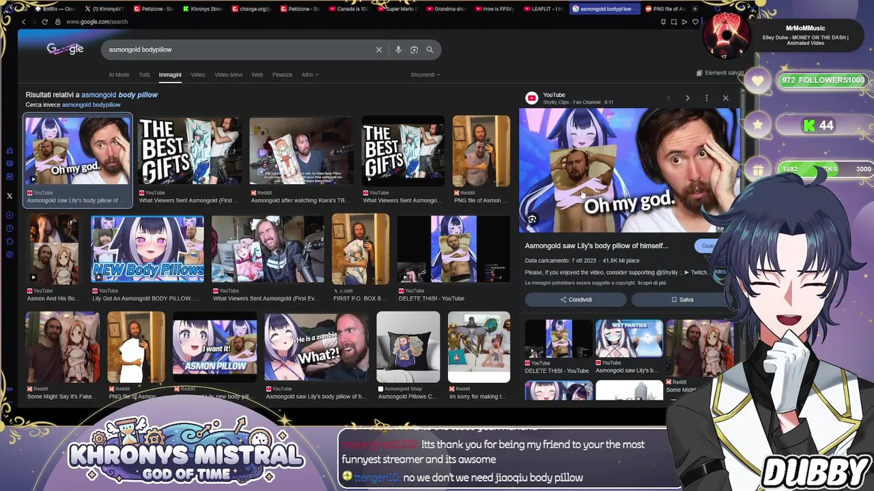Open the ASMON PILLOW I want it thumbnail
Image resolution: width=874 pixels, height=491 pixels.
[214, 347]
